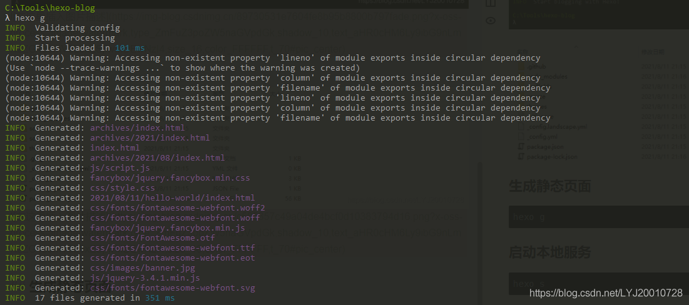
Task: Select the .github folder icon
Action: [x=522, y=67]
